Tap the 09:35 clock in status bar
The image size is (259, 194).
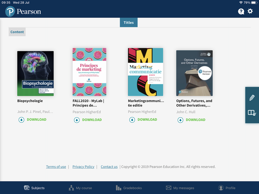(x=6, y=3)
